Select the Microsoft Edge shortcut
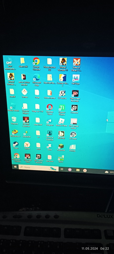 pyautogui.click(x=37, y=80)
